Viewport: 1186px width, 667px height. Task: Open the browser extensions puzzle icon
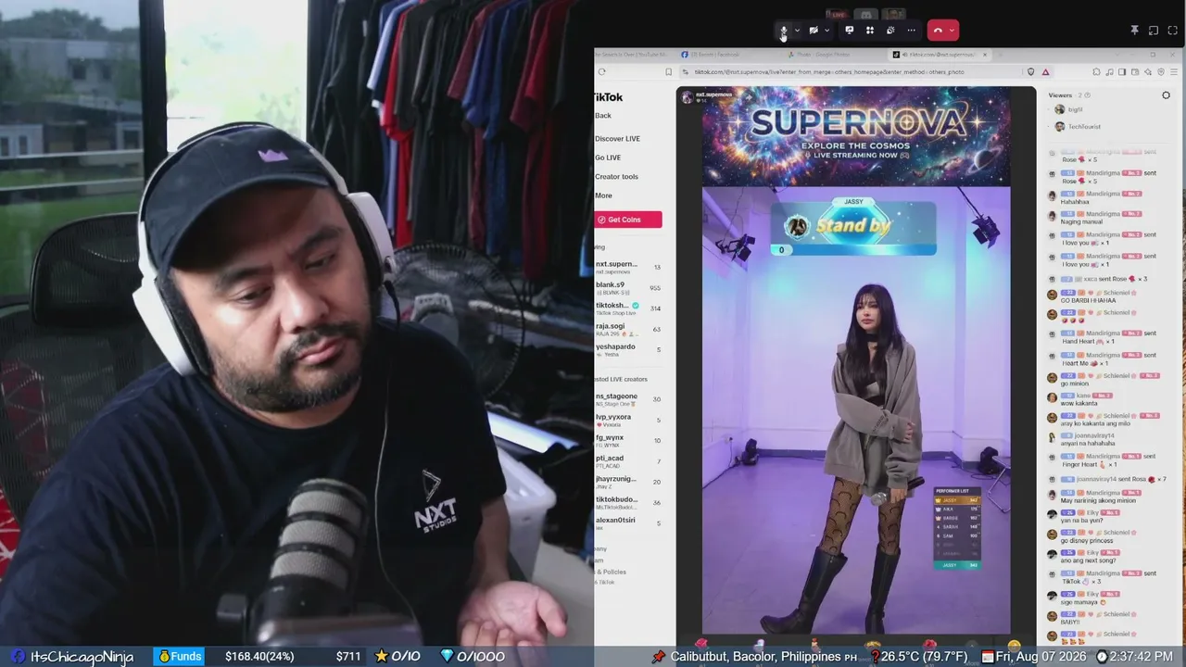click(1096, 71)
